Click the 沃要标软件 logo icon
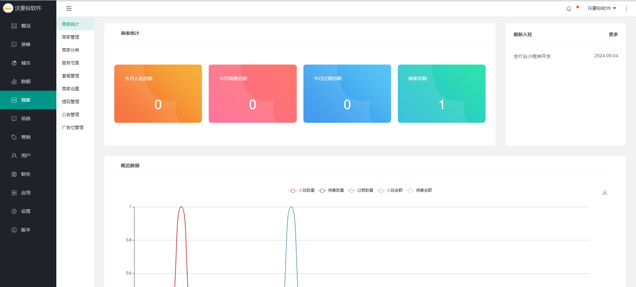This screenshot has height=287, width=636. pyautogui.click(x=8, y=8)
